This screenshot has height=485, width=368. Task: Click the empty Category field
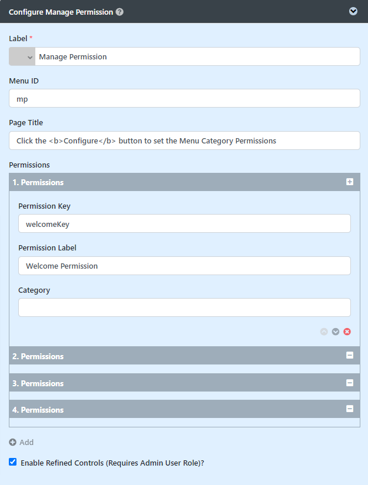[x=184, y=307]
